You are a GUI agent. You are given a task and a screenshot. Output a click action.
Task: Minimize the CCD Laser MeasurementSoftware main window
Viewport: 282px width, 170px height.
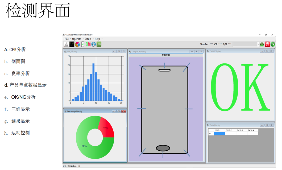click(x=260, y=35)
